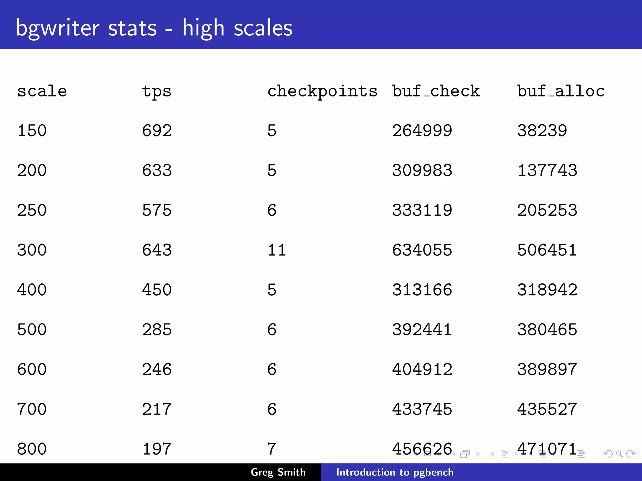Click checkpoints value 11

(277, 250)
